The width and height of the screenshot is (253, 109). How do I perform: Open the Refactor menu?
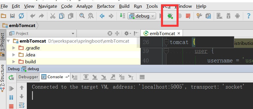106,6
